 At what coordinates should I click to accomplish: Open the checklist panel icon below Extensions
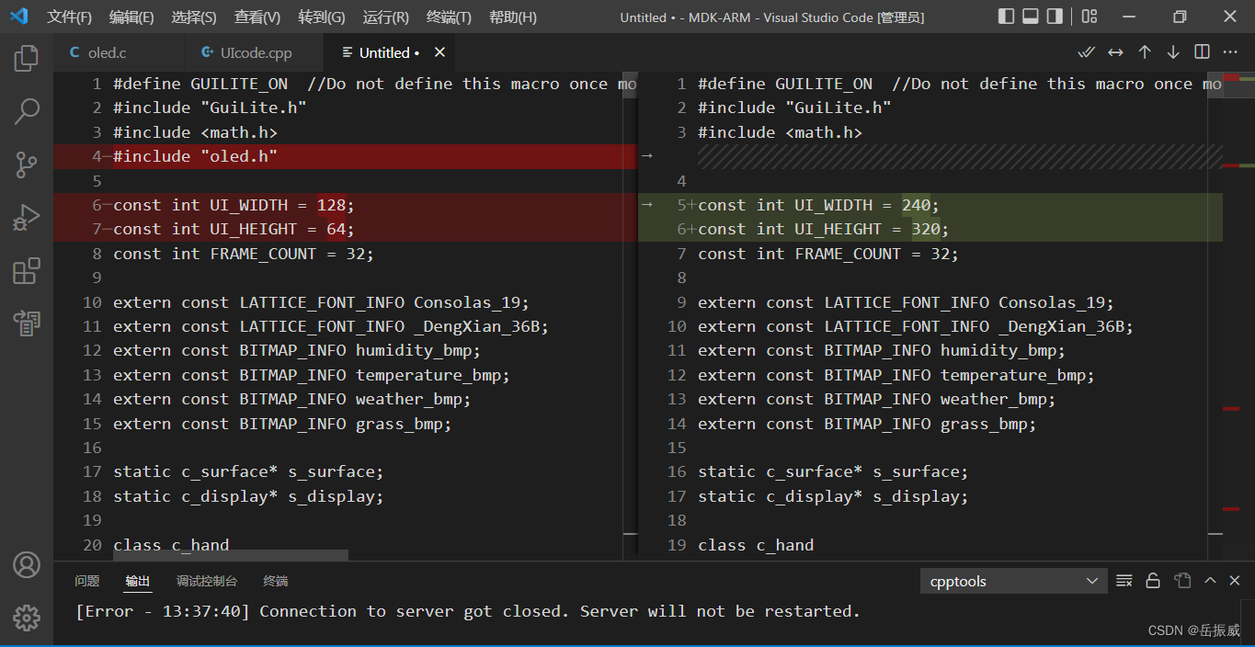(x=26, y=323)
